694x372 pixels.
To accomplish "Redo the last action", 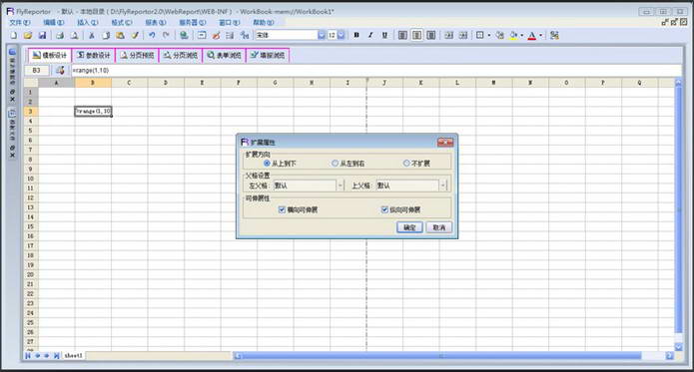I will pos(166,35).
